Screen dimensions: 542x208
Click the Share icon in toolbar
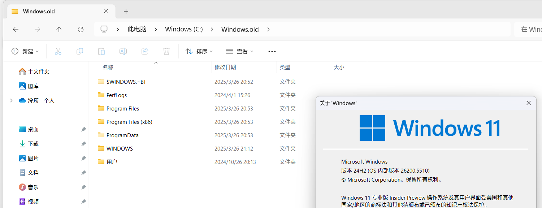[x=145, y=51]
